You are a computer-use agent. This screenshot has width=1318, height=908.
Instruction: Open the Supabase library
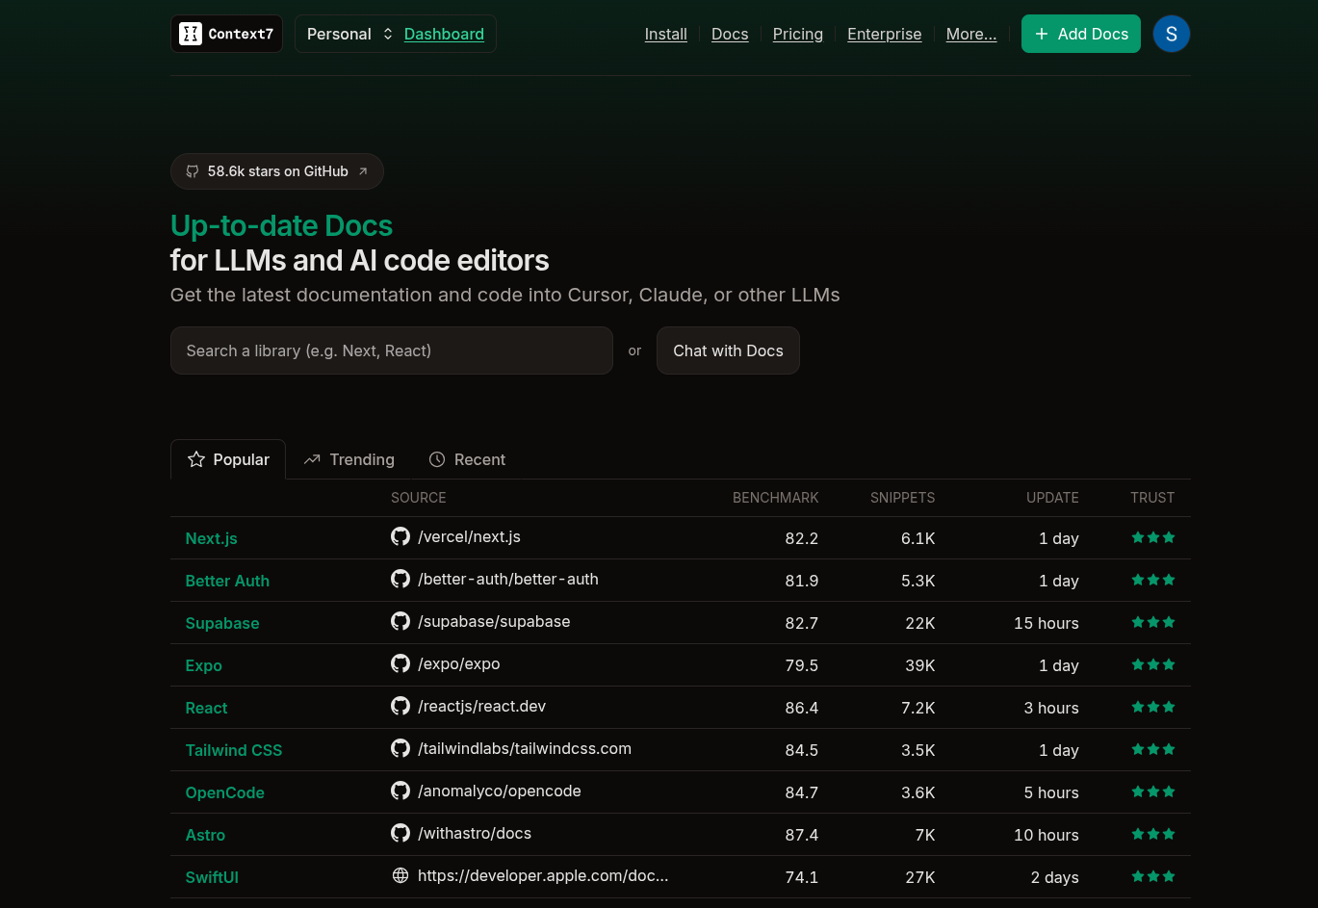click(x=222, y=623)
